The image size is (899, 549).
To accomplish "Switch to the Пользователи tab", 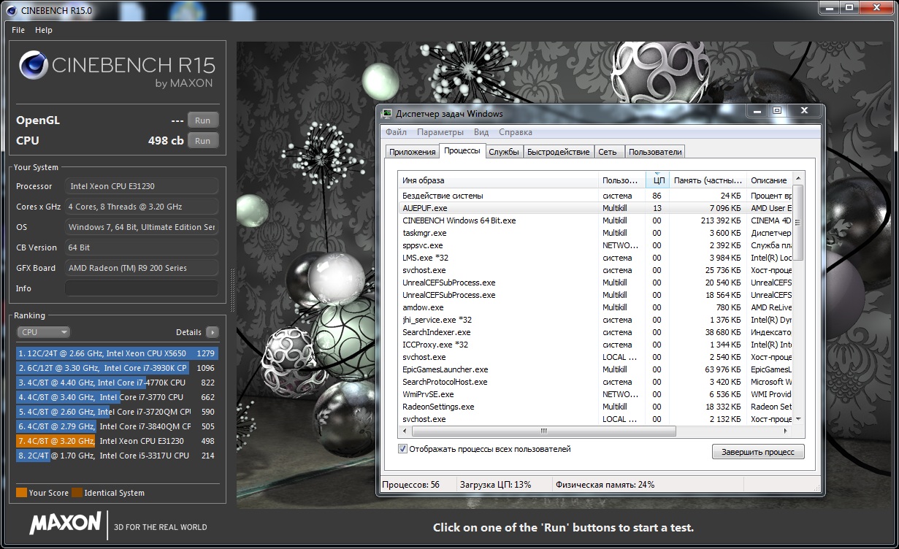I will [x=655, y=152].
